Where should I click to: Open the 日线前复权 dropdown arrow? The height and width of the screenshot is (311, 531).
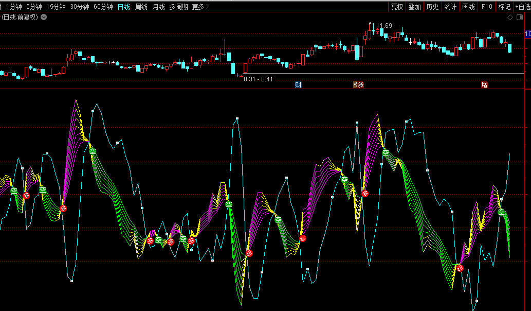coord(44,17)
